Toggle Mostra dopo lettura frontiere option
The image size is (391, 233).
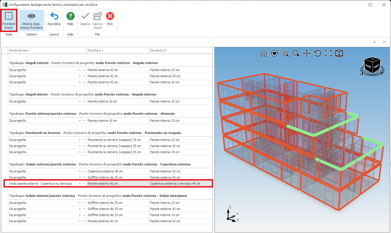(x=31, y=20)
